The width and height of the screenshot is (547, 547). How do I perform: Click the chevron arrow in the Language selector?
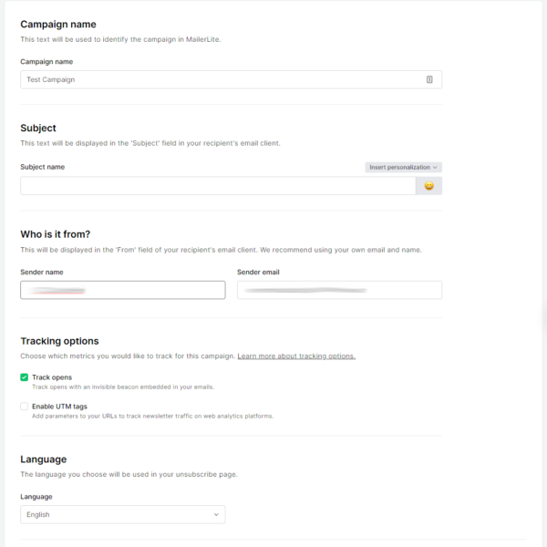pos(216,515)
